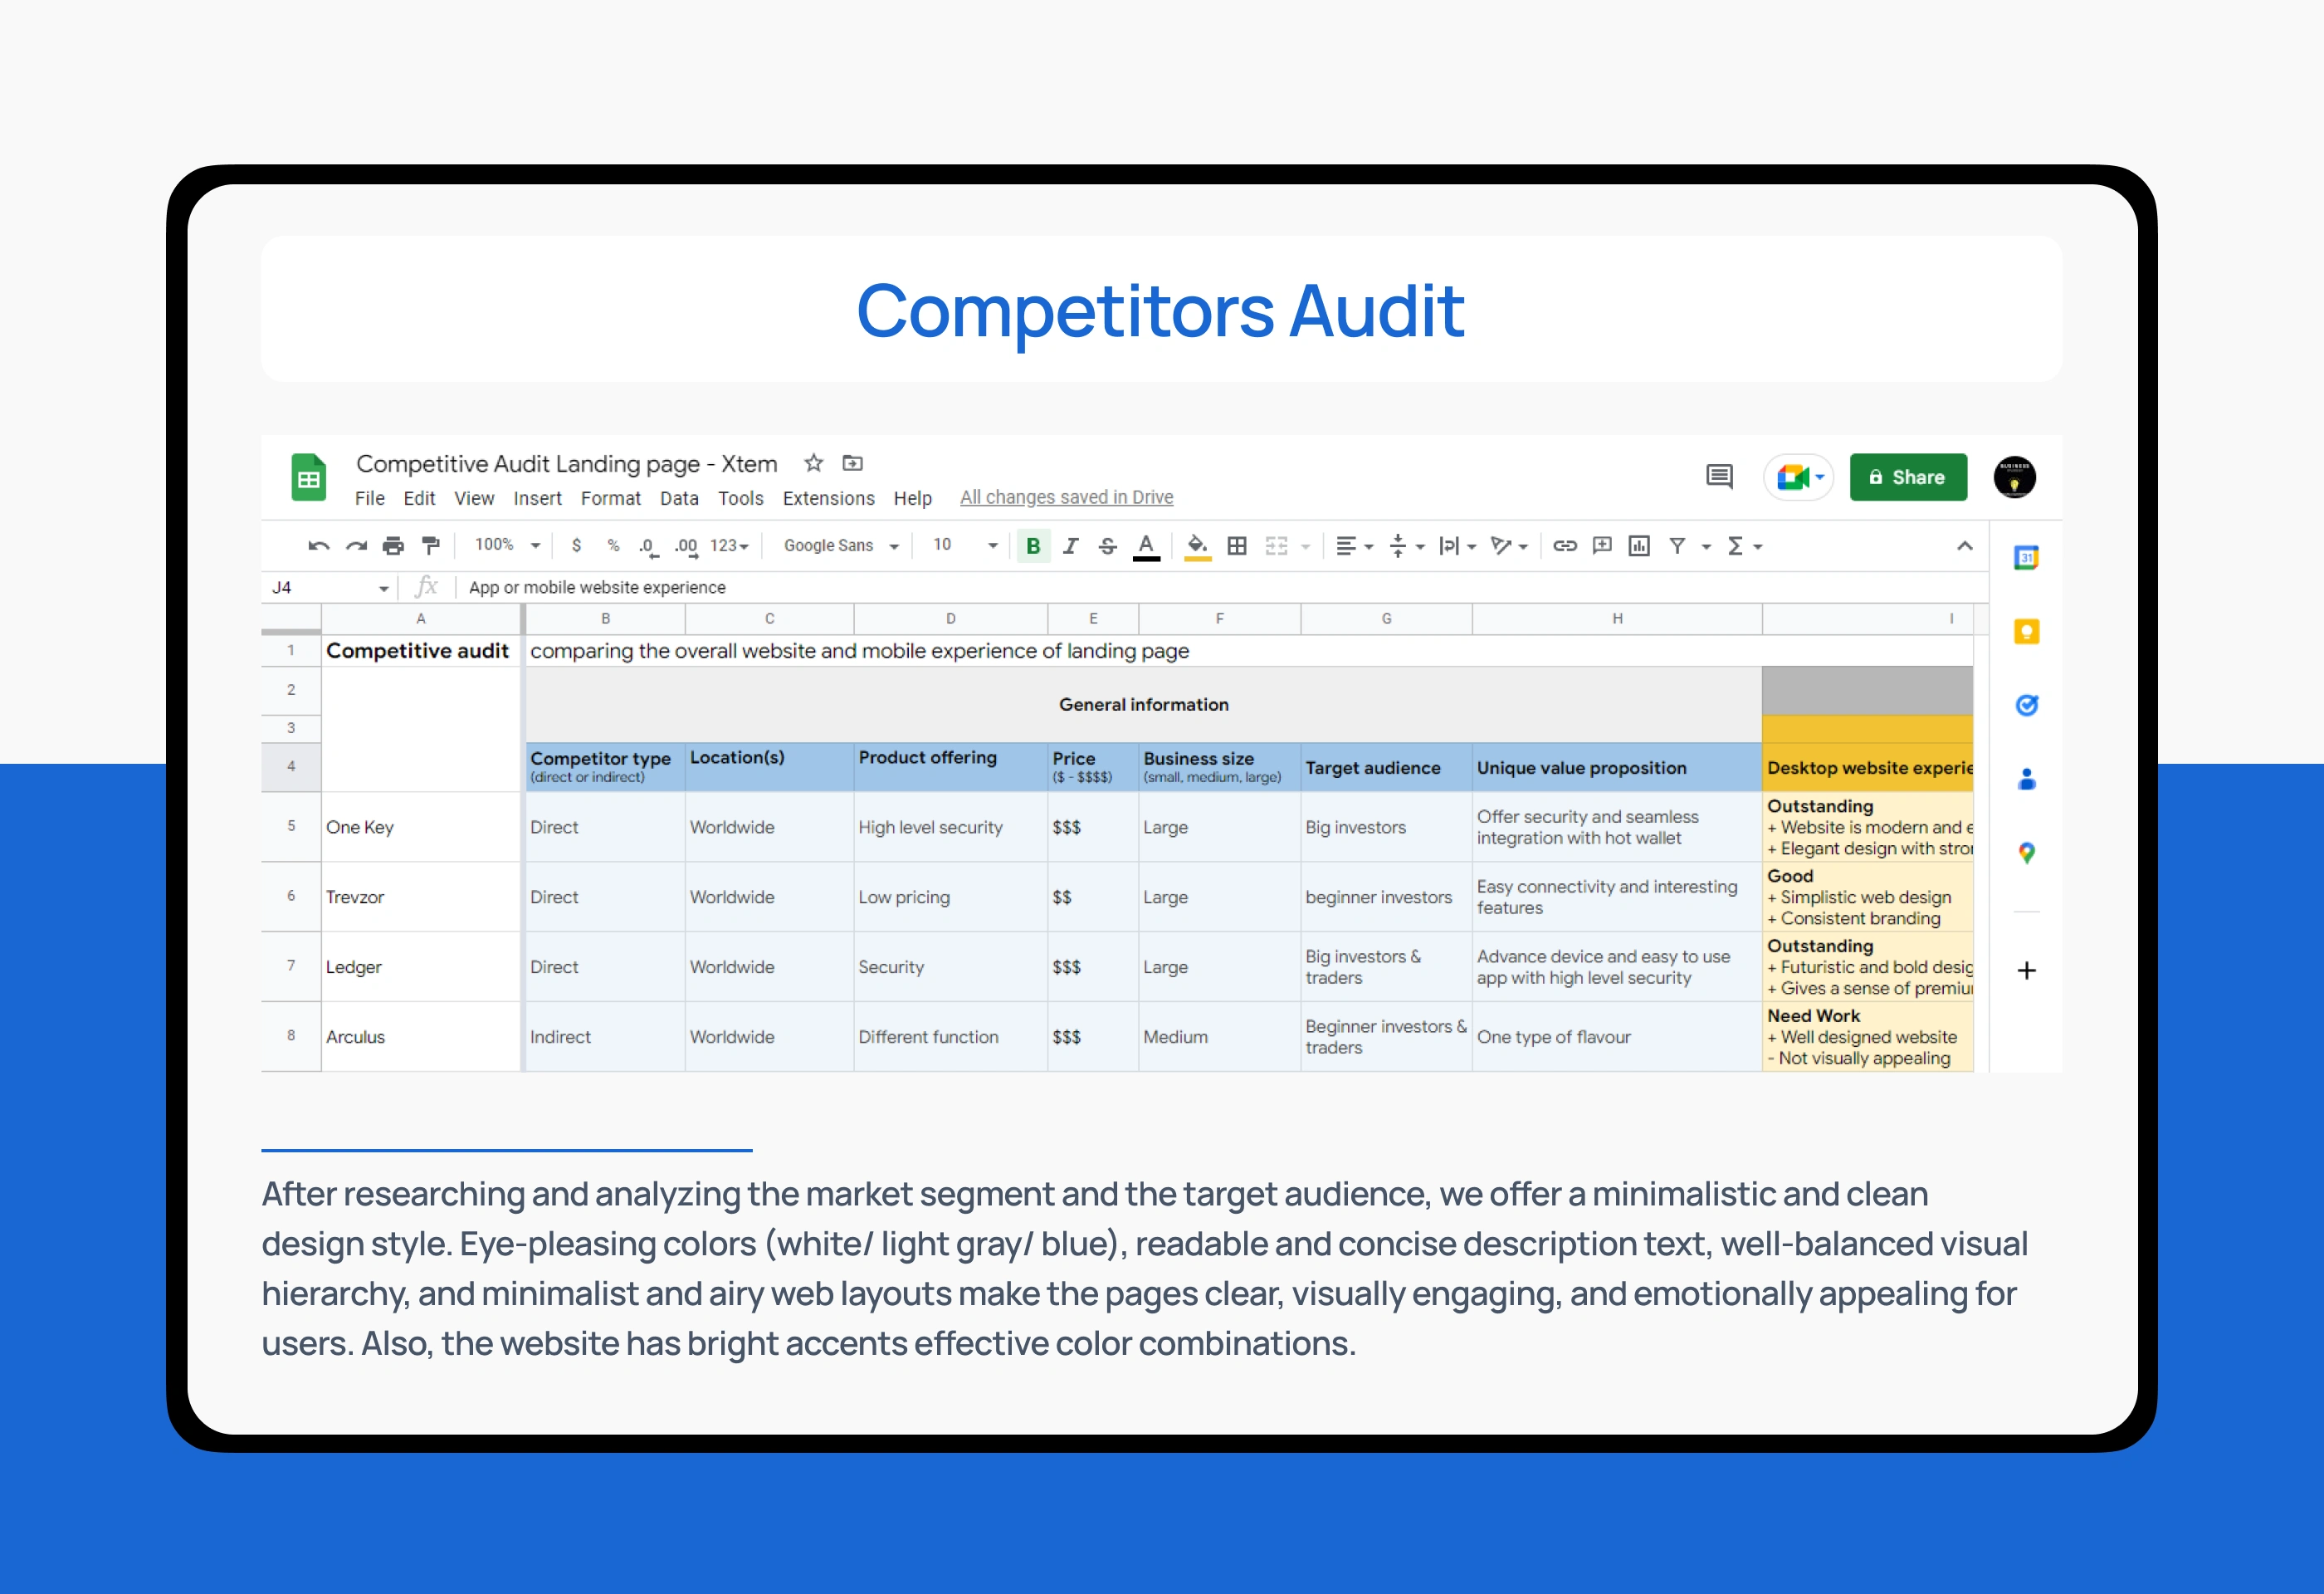Open text wrapping dropdown
Screen dimensions: 2324x1594
click(x=1457, y=546)
